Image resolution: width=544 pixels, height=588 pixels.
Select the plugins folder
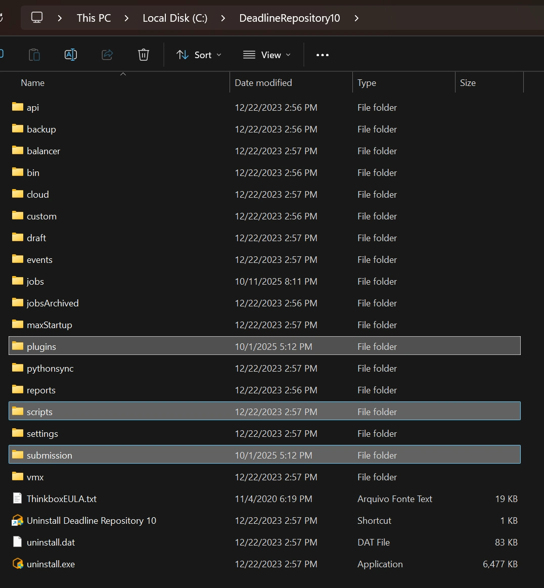pos(41,346)
